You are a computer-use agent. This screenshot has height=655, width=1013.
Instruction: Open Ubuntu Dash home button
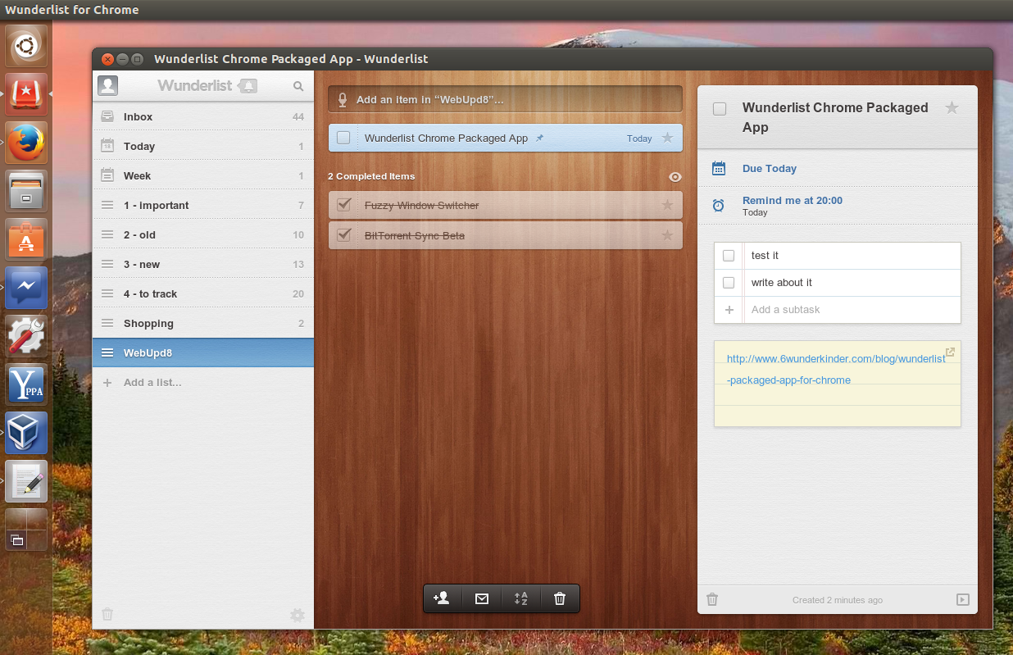coord(26,46)
